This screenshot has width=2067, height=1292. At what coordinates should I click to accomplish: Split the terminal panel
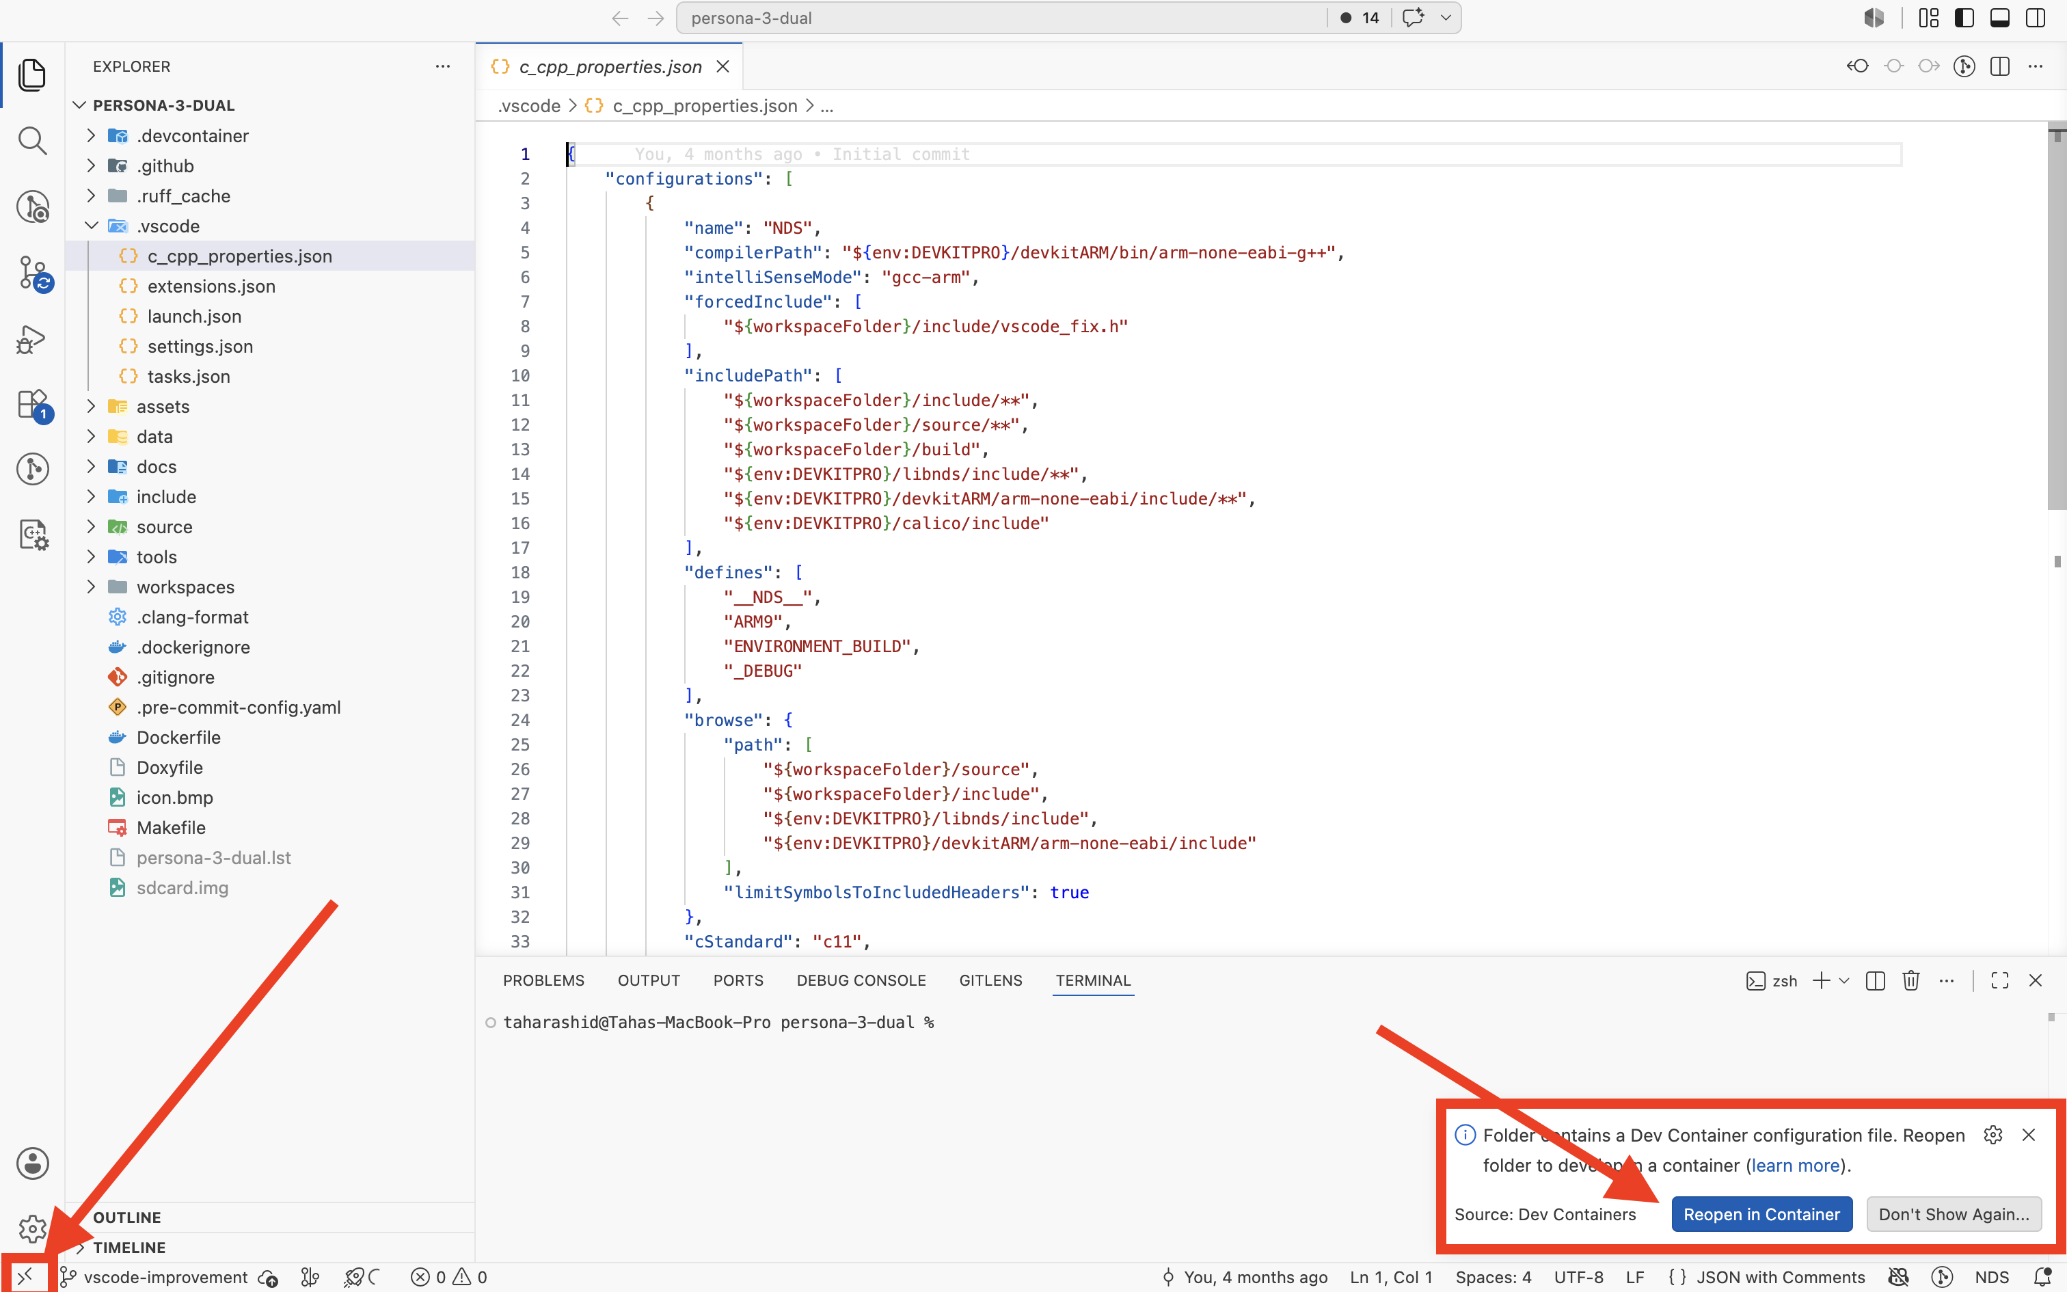pos(1875,980)
